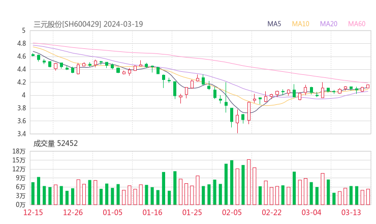Click the 01-05 date axis label

tap(112, 212)
